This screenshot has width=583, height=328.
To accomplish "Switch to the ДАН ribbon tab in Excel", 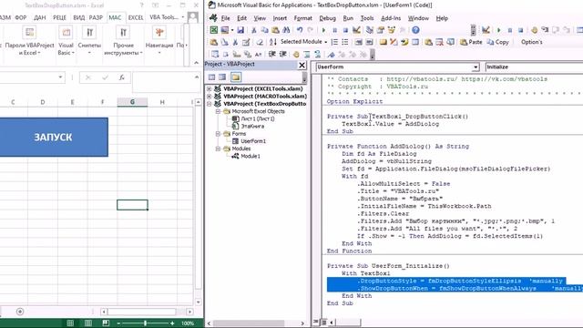I will pyautogui.click(x=40, y=17).
